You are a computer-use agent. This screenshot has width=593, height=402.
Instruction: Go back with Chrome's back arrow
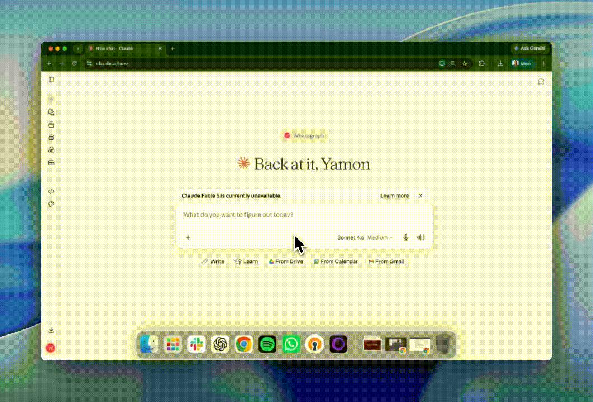[x=50, y=64]
